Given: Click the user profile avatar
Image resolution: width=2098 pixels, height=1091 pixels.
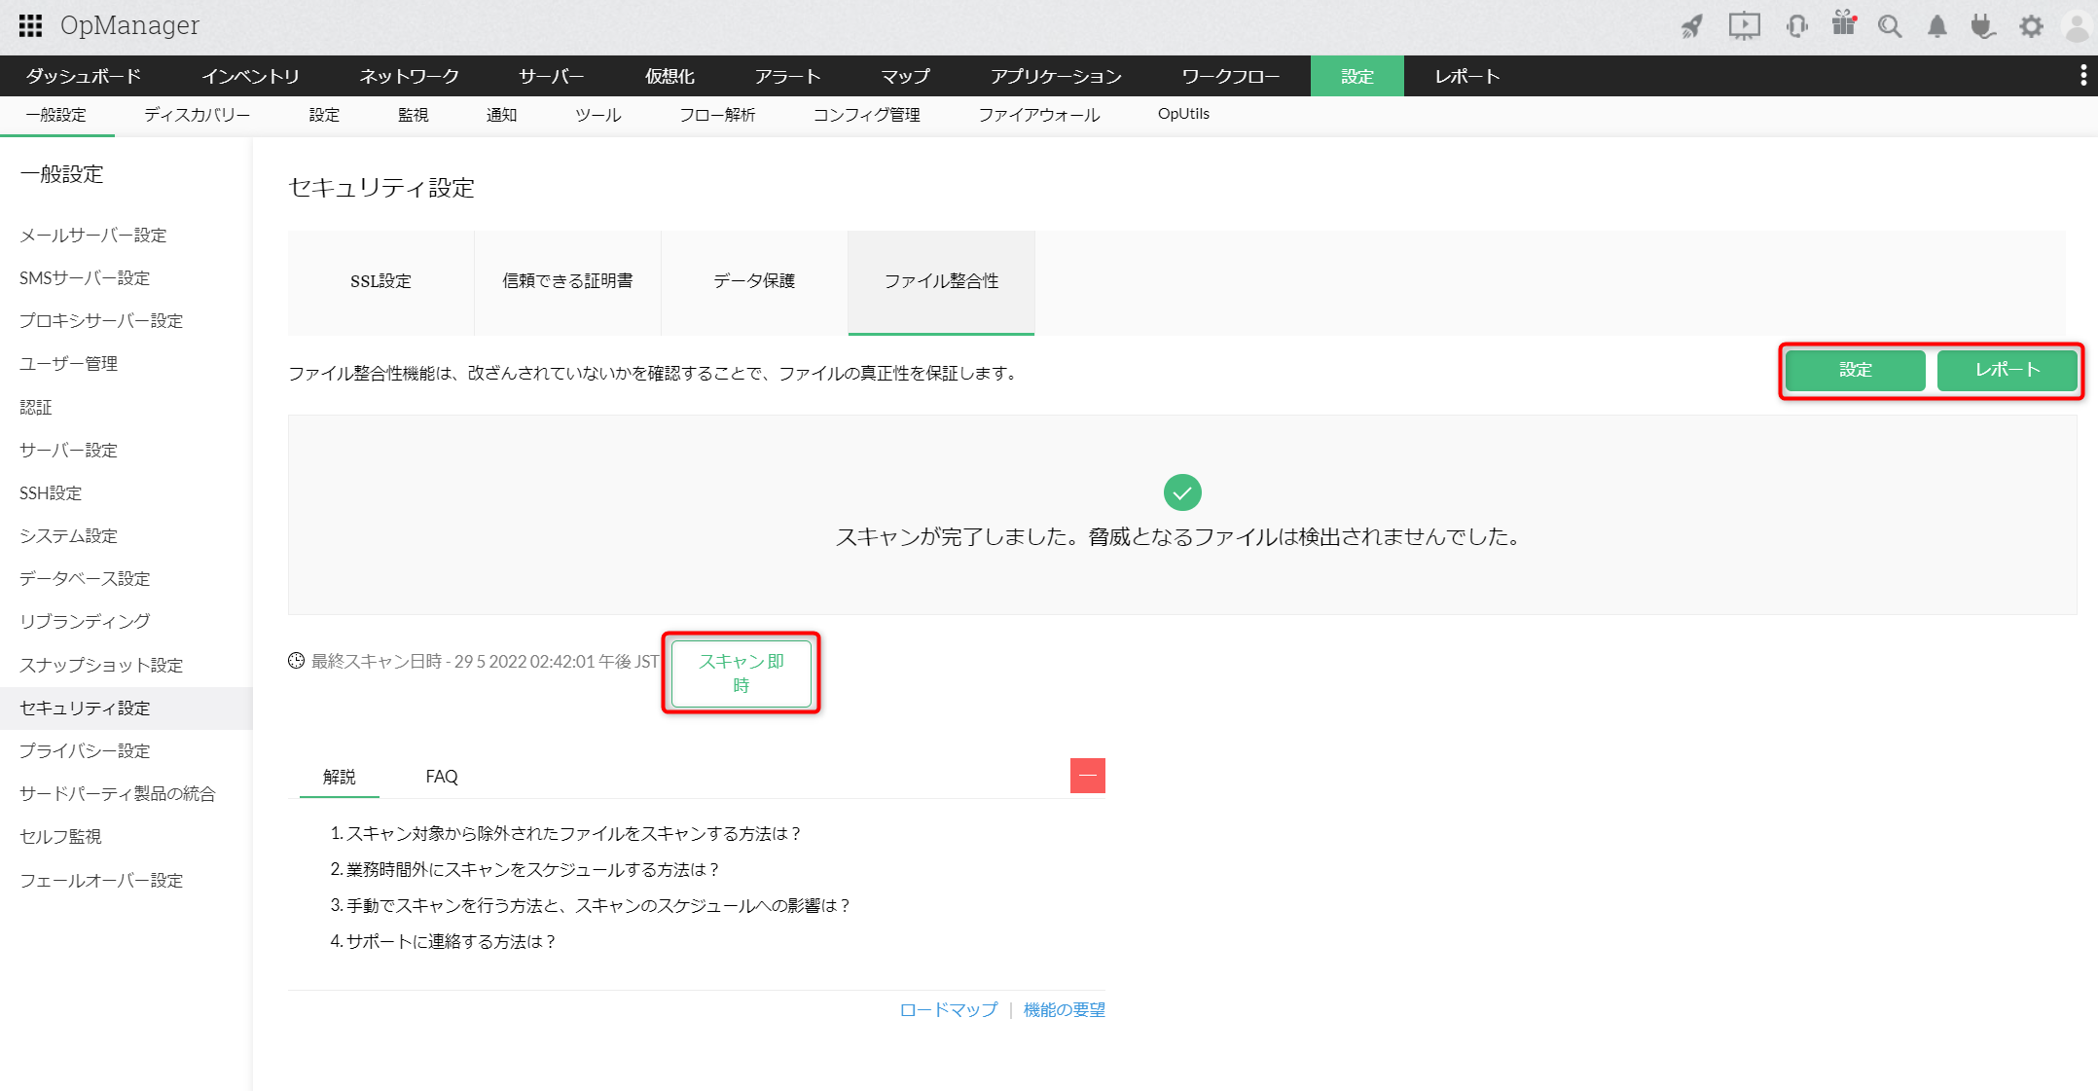Looking at the screenshot, I should click(2076, 26).
